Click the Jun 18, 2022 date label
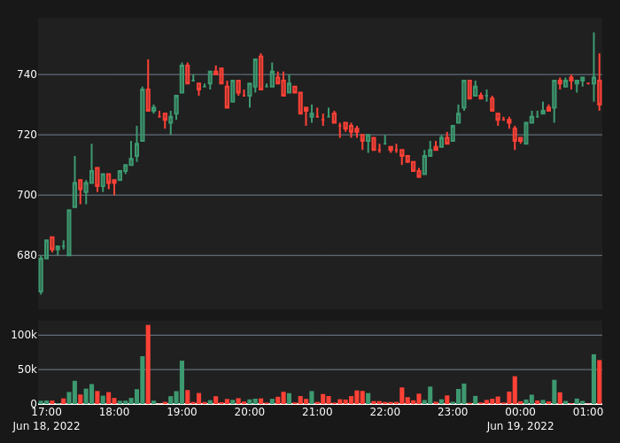620x443 pixels. 46,426
